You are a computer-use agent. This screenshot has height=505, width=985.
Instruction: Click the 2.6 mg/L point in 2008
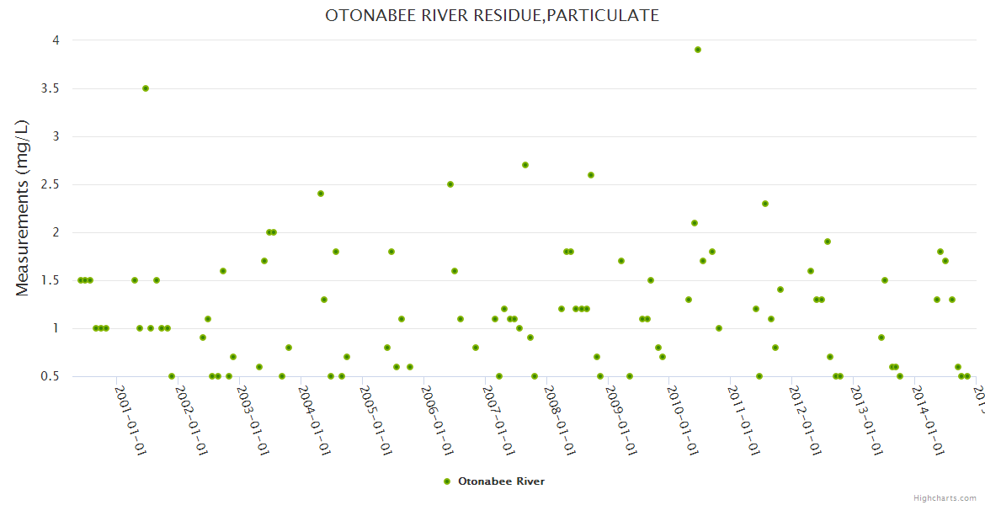click(591, 175)
